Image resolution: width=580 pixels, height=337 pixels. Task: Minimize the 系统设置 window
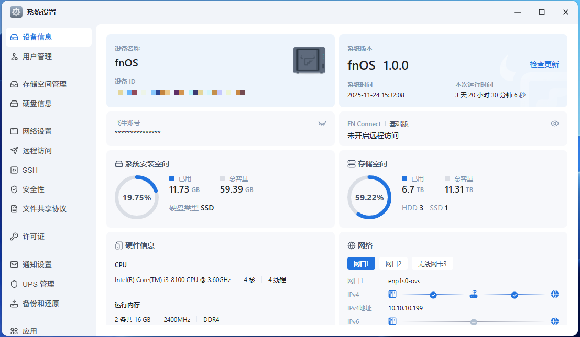pyautogui.click(x=518, y=12)
